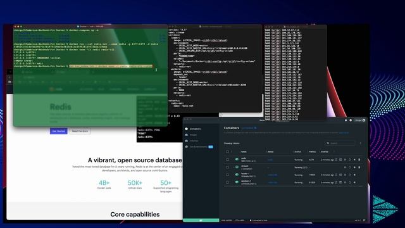Click the RAM usage status indicator
This screenshot has height=228, width=405.
227,220
